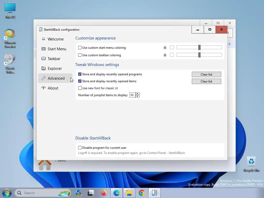Uncheck store recently opened items
Image resolution: width=264 pixels, height=198 pixels.
pyautogui.click(x=80, y=81)
